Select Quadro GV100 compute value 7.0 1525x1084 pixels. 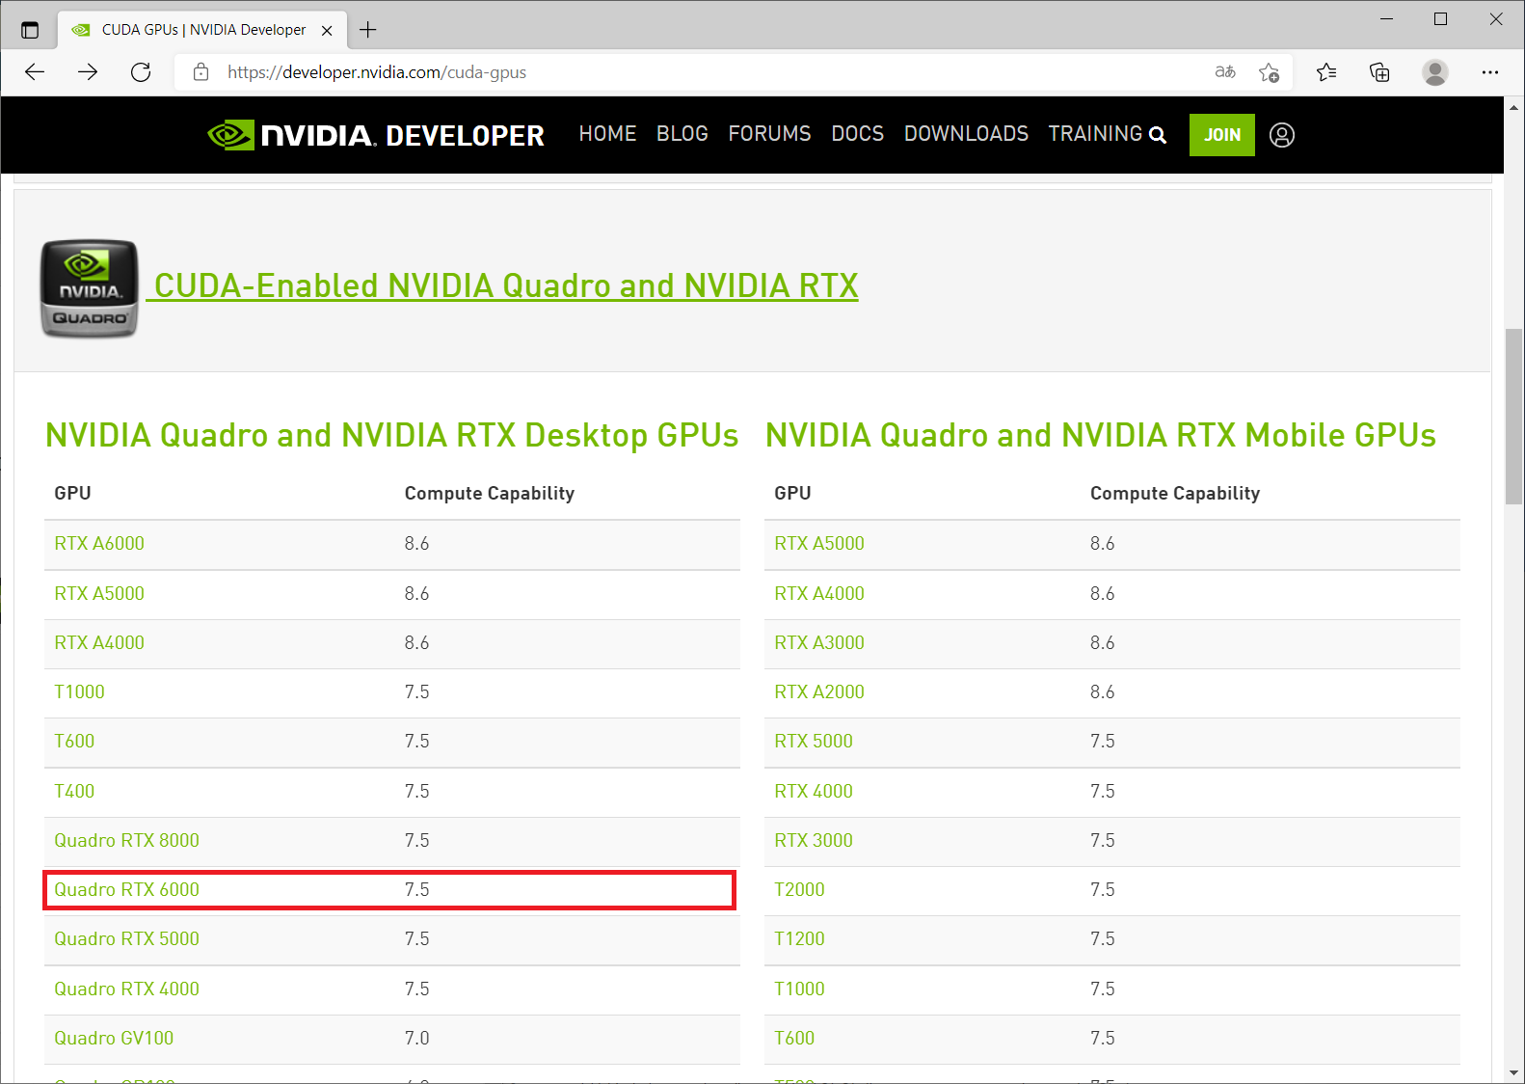416,1038
